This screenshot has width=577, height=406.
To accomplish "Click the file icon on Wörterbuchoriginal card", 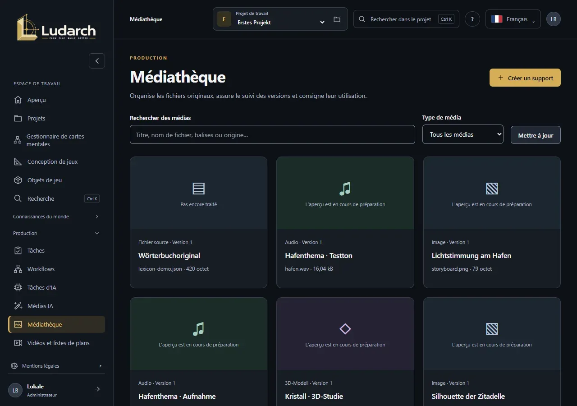I will point(198,189).
